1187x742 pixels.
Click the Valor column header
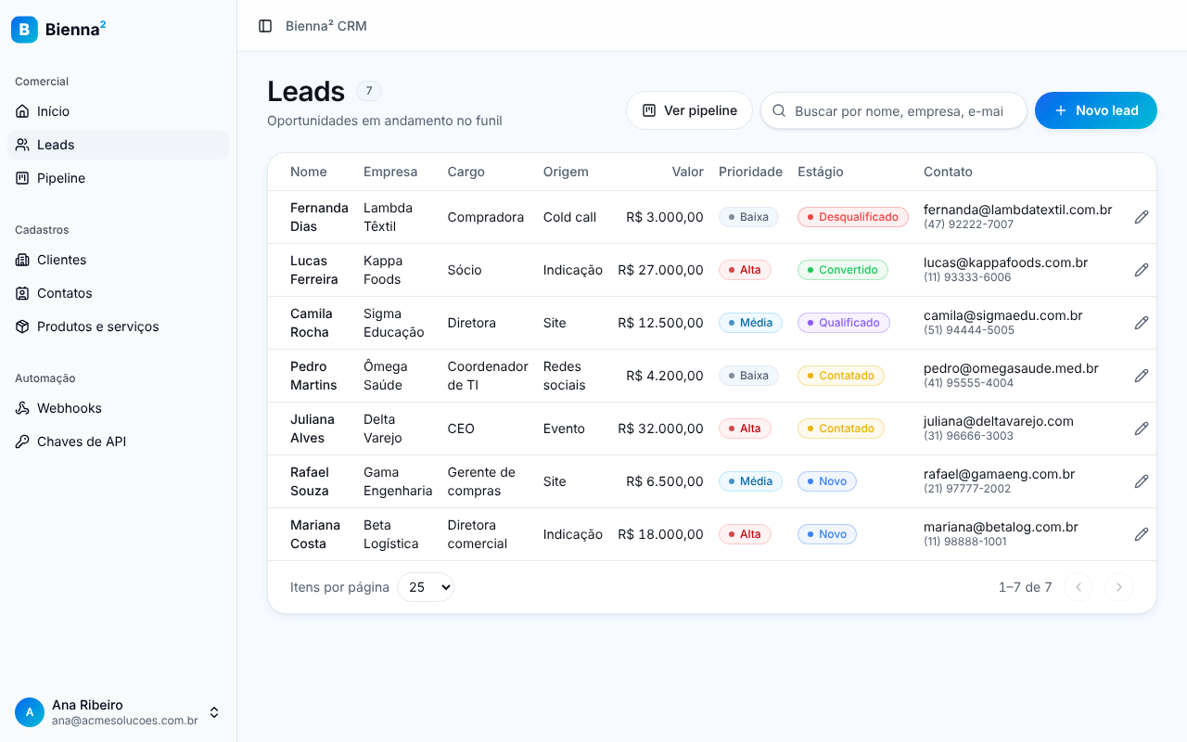pyautogui.click(x=688, y=172)
